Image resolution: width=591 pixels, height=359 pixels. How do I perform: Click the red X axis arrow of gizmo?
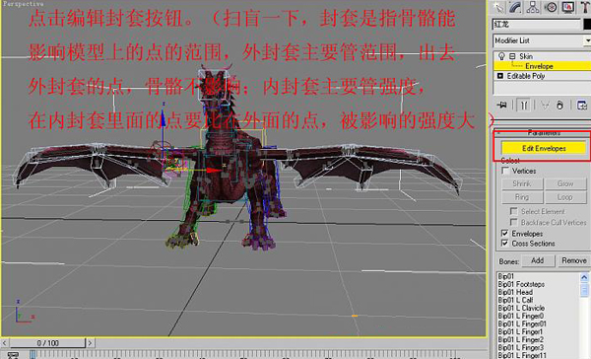(214, 171)
